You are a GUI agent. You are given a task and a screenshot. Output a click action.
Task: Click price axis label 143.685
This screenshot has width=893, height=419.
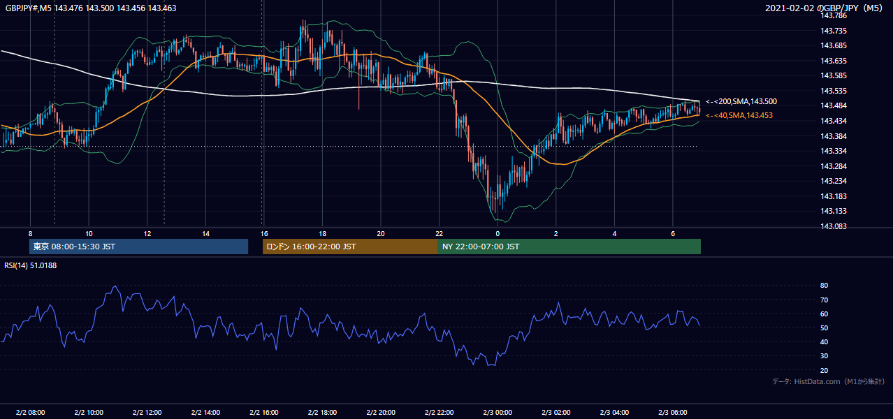pyautogui.click(x=834, y=45)
